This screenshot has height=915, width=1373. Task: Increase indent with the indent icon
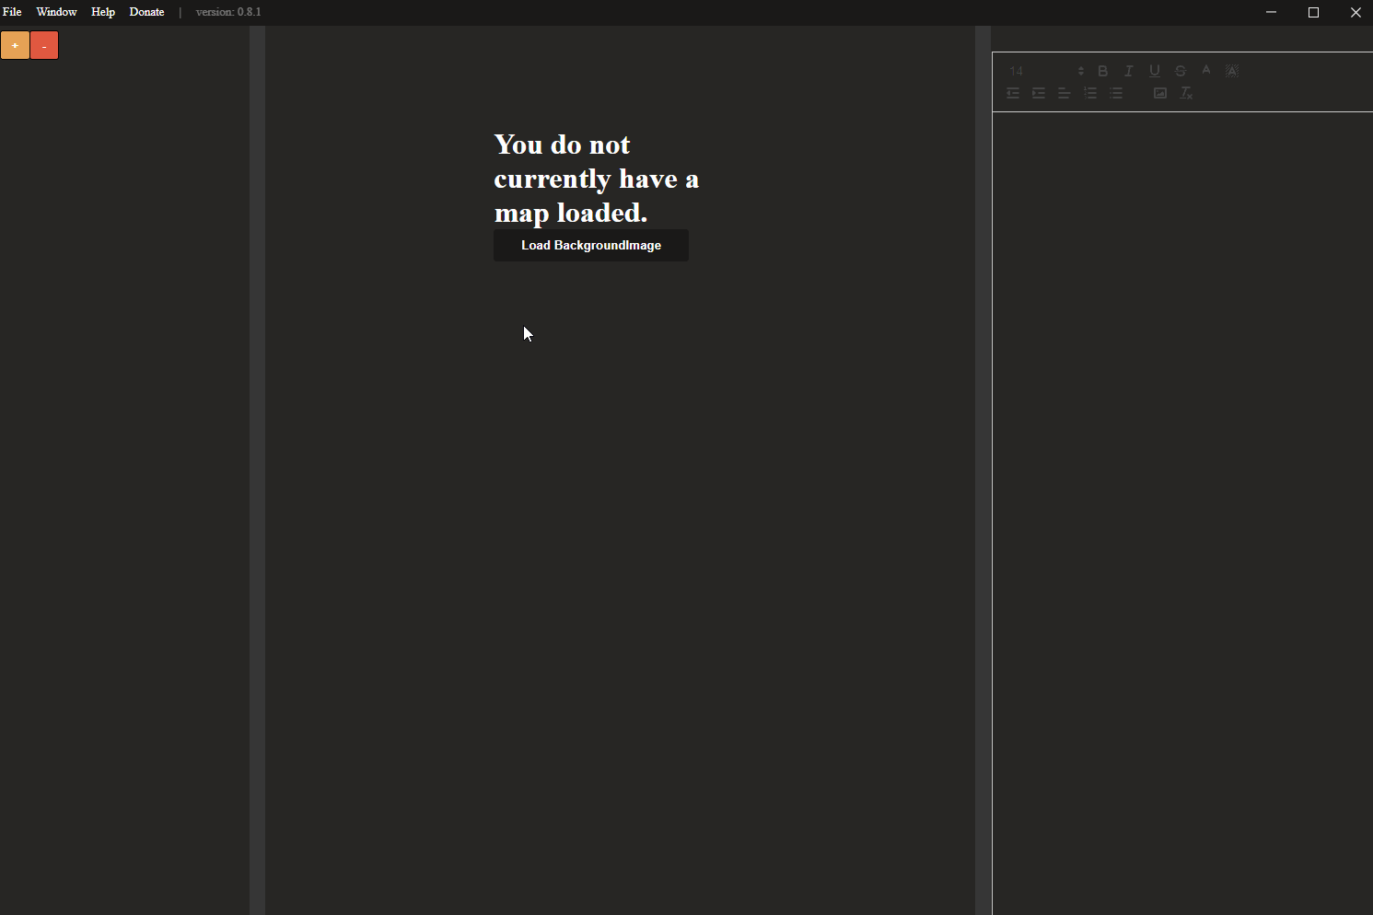pyautogui.click(x=1039, y=93)
